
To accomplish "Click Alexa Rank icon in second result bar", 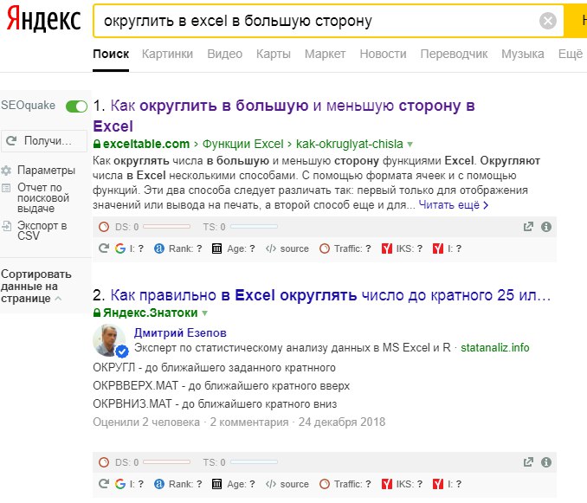I will pos(159,484).
